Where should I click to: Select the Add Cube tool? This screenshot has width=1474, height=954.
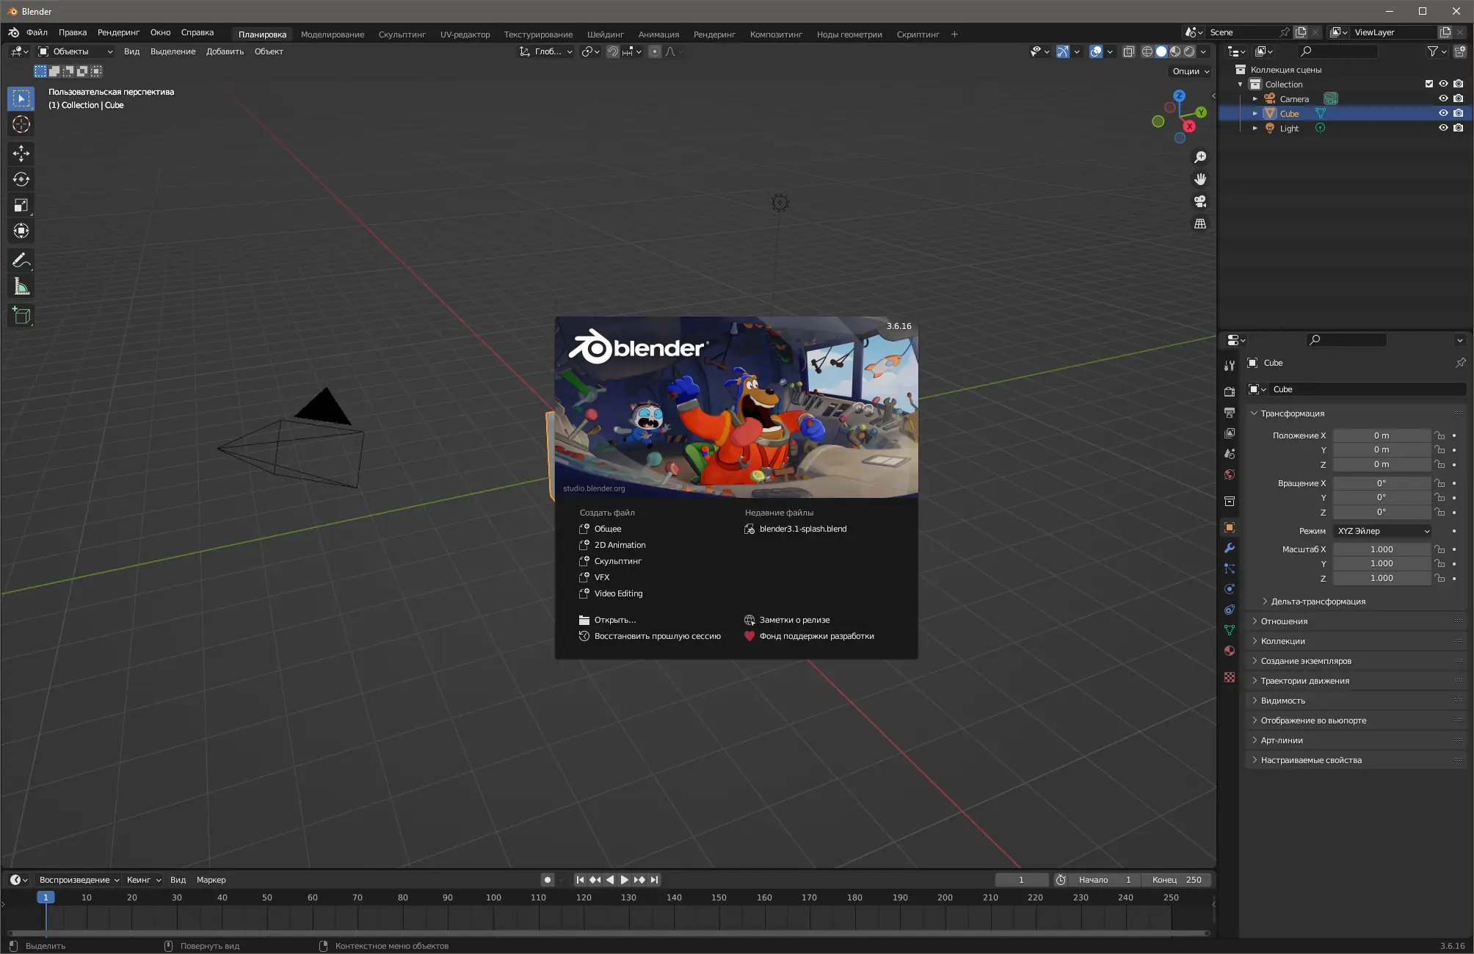tap(21, 315)
